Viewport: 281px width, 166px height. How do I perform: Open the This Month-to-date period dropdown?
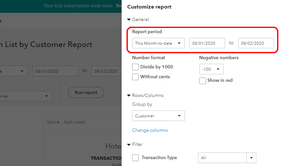(158, 43)
